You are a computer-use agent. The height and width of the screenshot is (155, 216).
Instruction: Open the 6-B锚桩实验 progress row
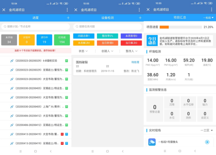(35, 61)
